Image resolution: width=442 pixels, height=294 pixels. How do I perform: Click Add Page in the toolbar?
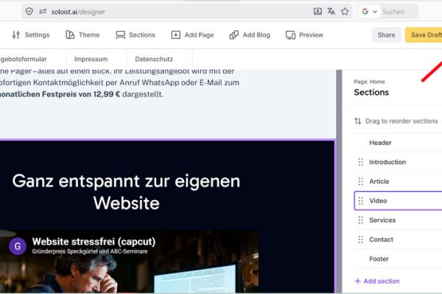193,35
